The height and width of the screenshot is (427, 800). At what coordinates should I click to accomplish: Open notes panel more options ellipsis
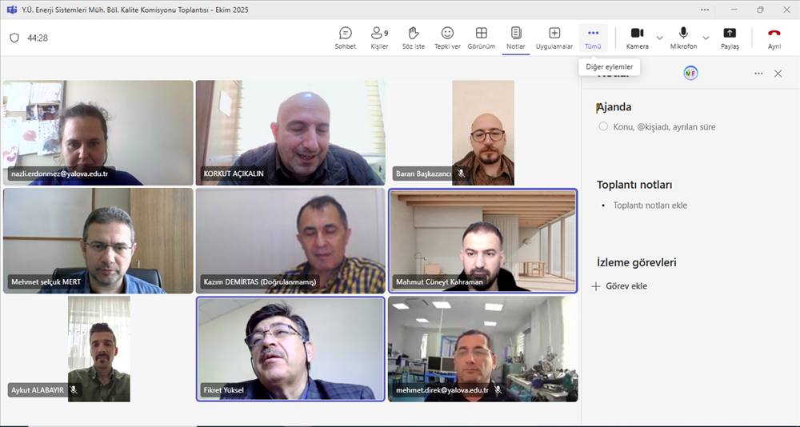pyautogui.click(x=758, y=74)
